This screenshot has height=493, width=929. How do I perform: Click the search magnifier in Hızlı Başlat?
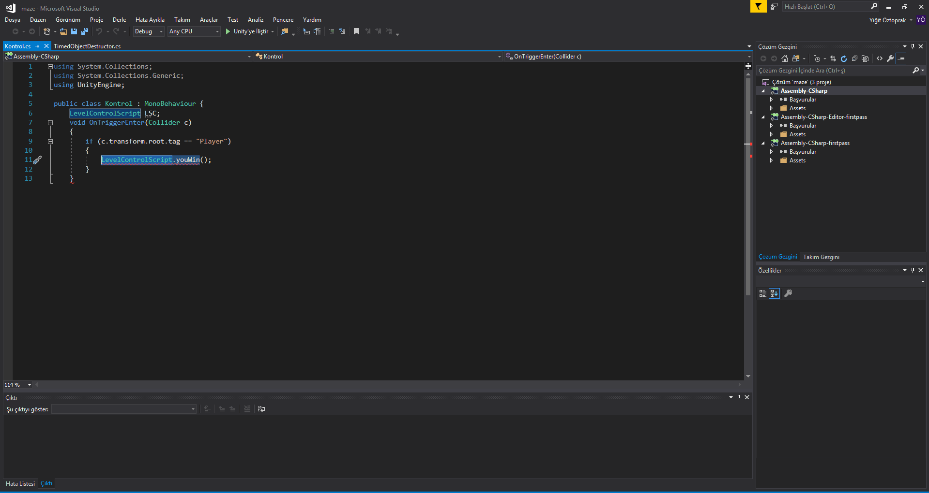[874, 6]
